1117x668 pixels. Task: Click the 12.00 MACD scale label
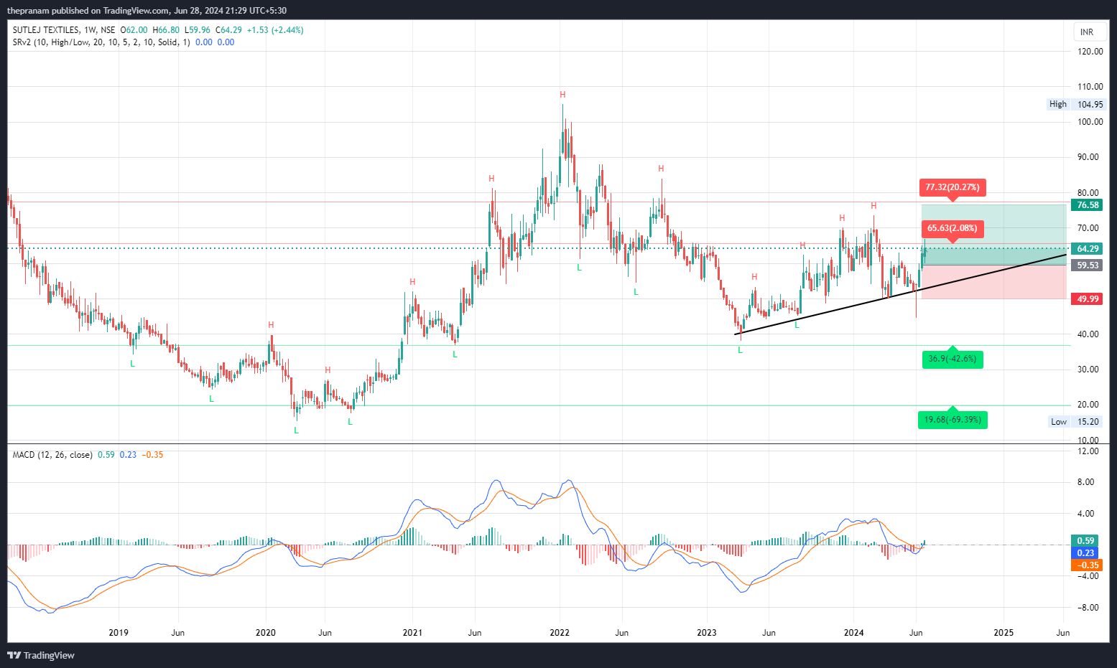pos(1088,451)
